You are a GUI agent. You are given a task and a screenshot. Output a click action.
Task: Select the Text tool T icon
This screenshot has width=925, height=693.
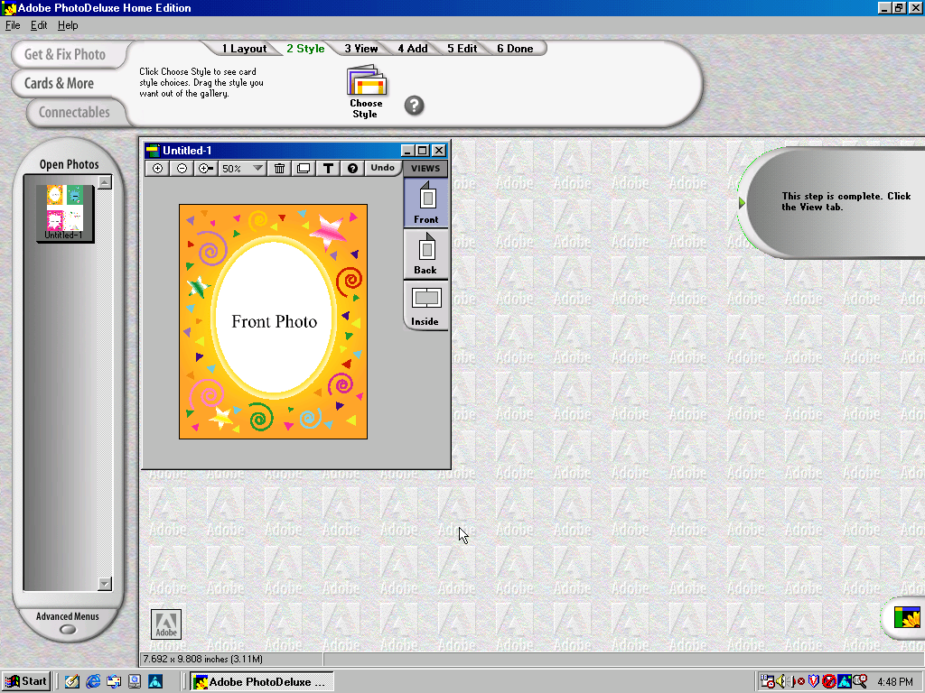[x=328, y=169]
